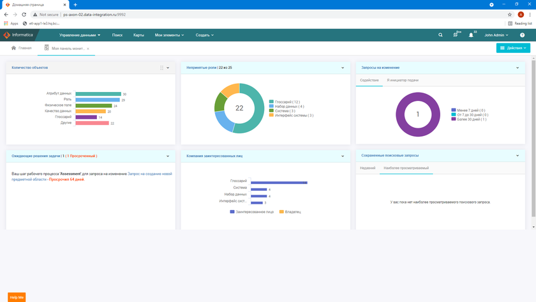Image resolution: width=536 pixels, height=302 pixels.
Task: Grab the drag handle on Количество объектов widget
Action: tap(161, 67)
